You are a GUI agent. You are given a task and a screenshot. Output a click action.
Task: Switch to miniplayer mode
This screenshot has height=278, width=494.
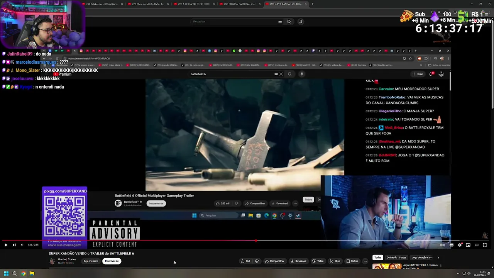coord(468,245)
